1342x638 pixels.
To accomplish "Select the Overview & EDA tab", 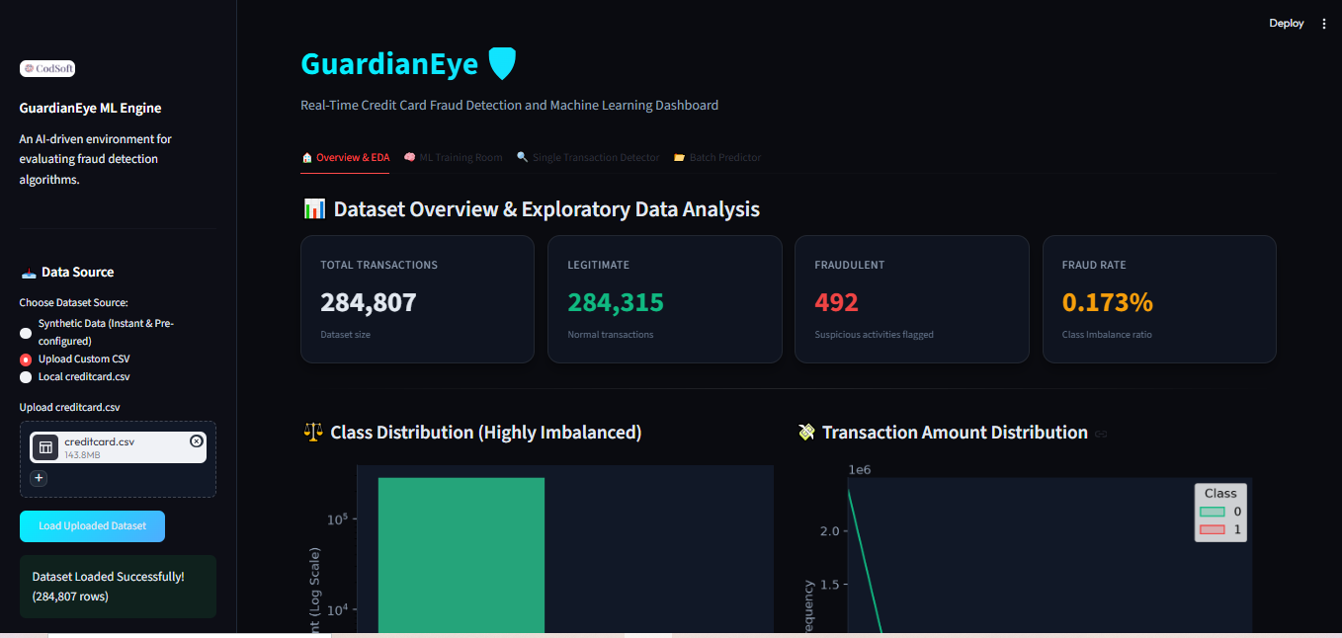I will click(x=345, y=157).
